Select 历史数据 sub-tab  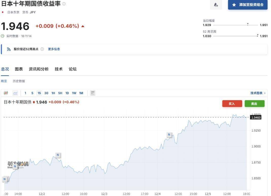pos(19,81)
